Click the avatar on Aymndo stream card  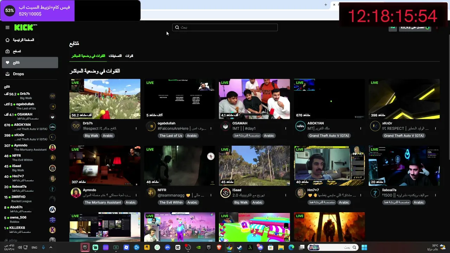pyautogui.click(x=76, y=193)
